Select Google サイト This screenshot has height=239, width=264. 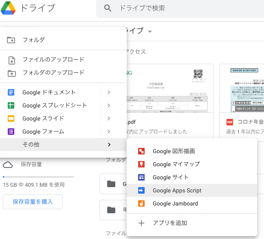coord(192,177)
